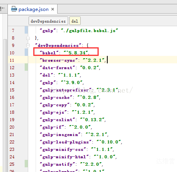Click the "^0.10.0" version value

108,142
